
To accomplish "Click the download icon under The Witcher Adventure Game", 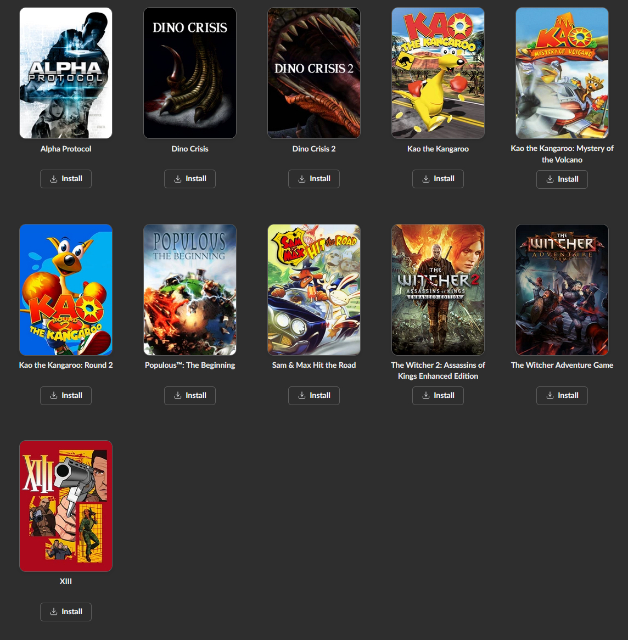I will (550, 396).
